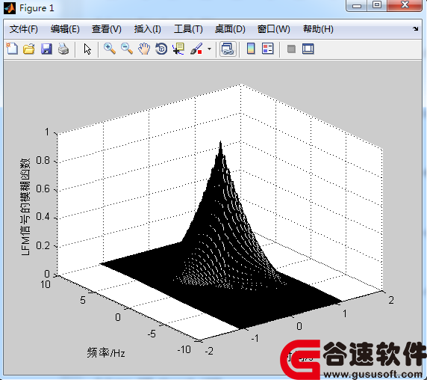Viewport: 427px width, 380px height.
Task: Print the figure using the printer icon
Action: 63,49
